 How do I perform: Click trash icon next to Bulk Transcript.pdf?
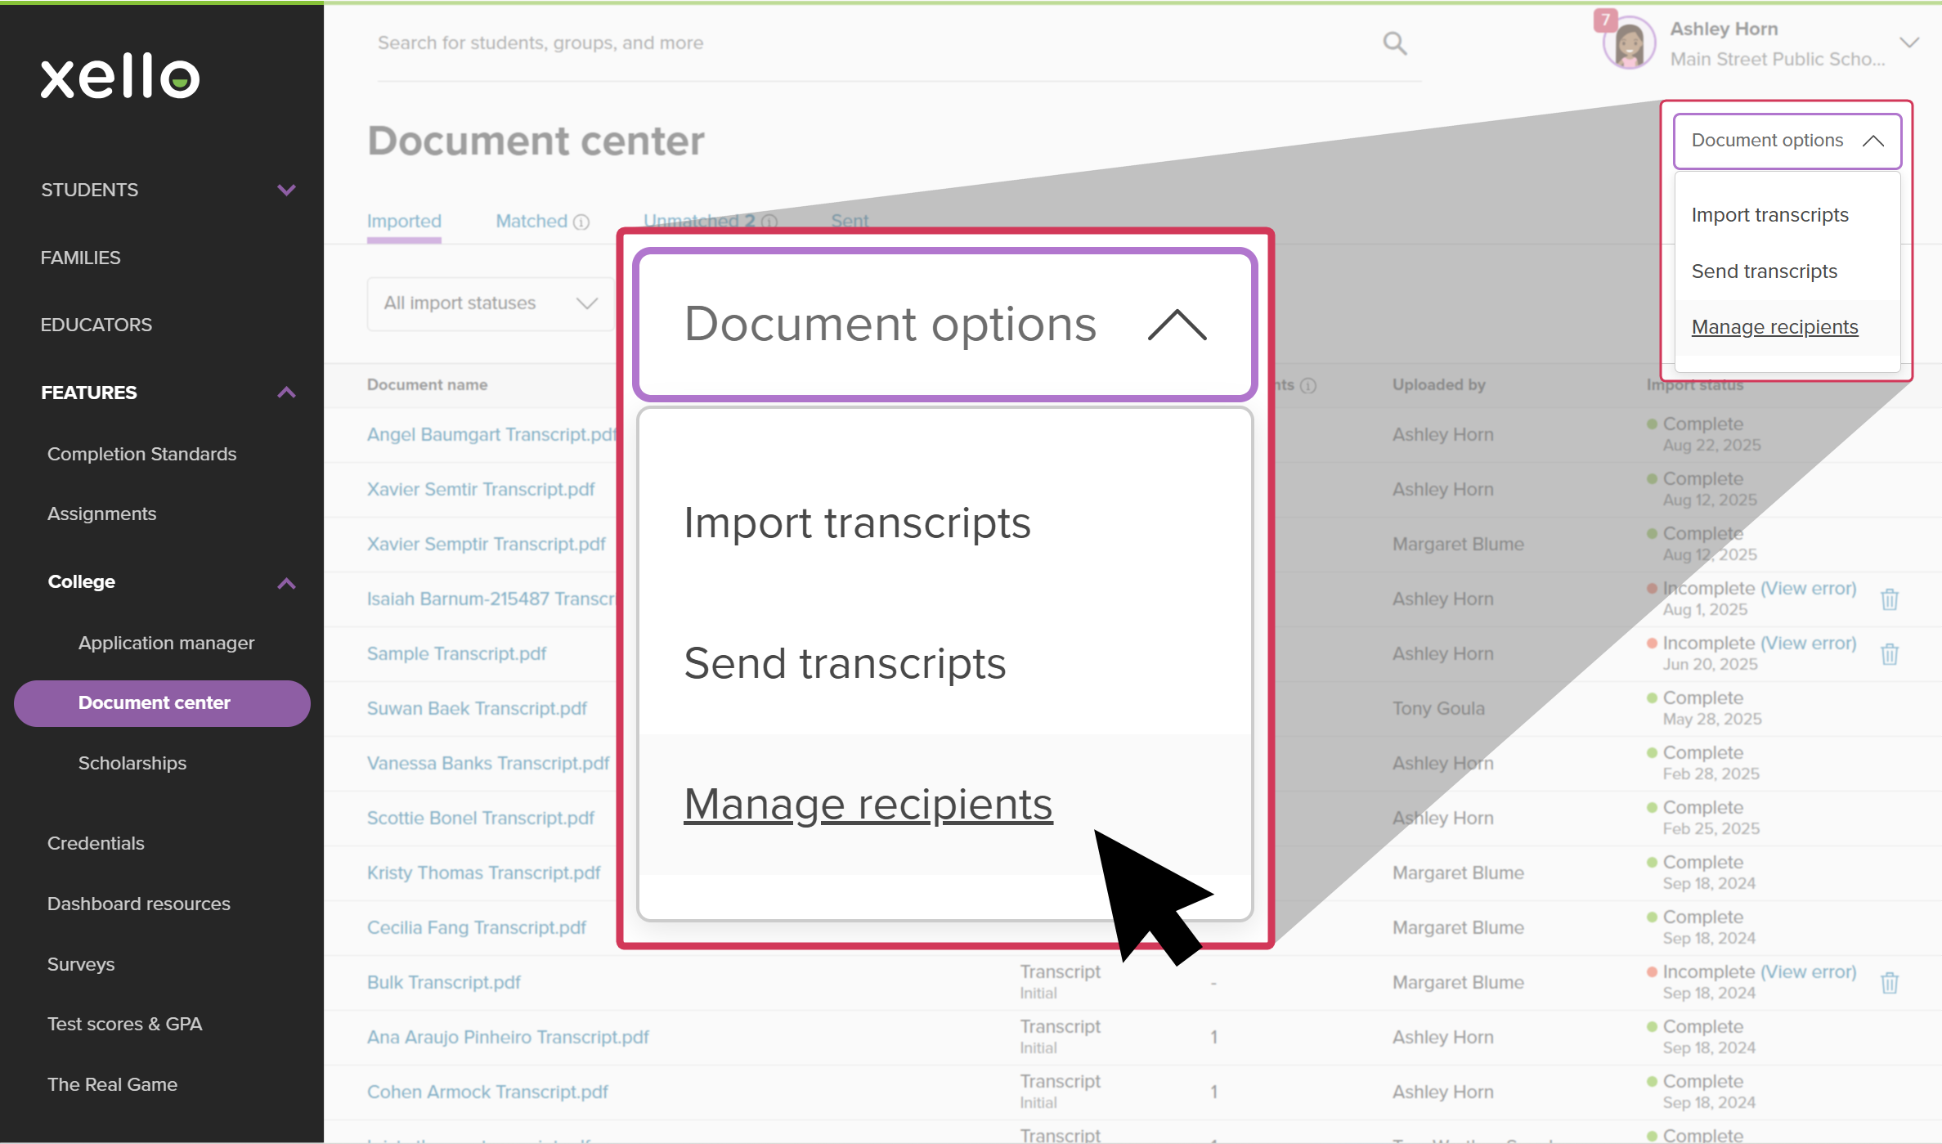[1890, 982]
